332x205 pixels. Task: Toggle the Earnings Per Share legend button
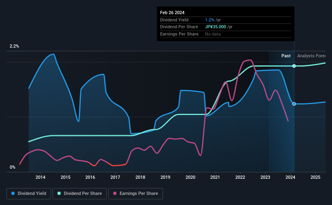pos(135,194)
